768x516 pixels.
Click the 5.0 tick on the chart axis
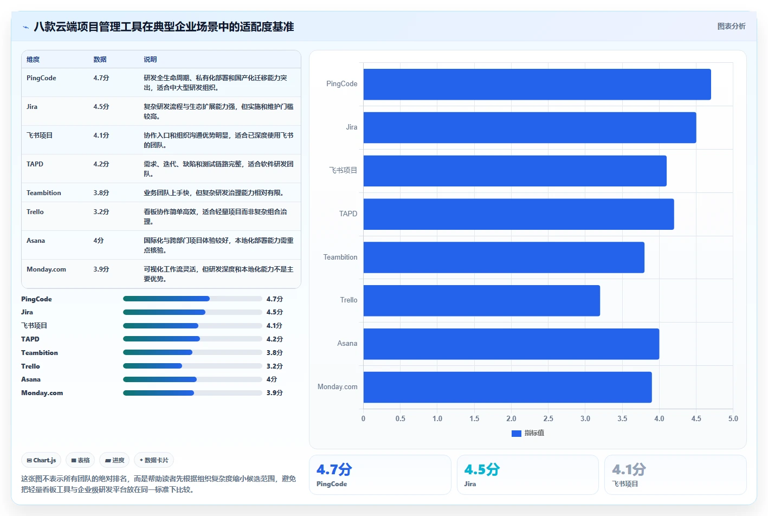733,418
